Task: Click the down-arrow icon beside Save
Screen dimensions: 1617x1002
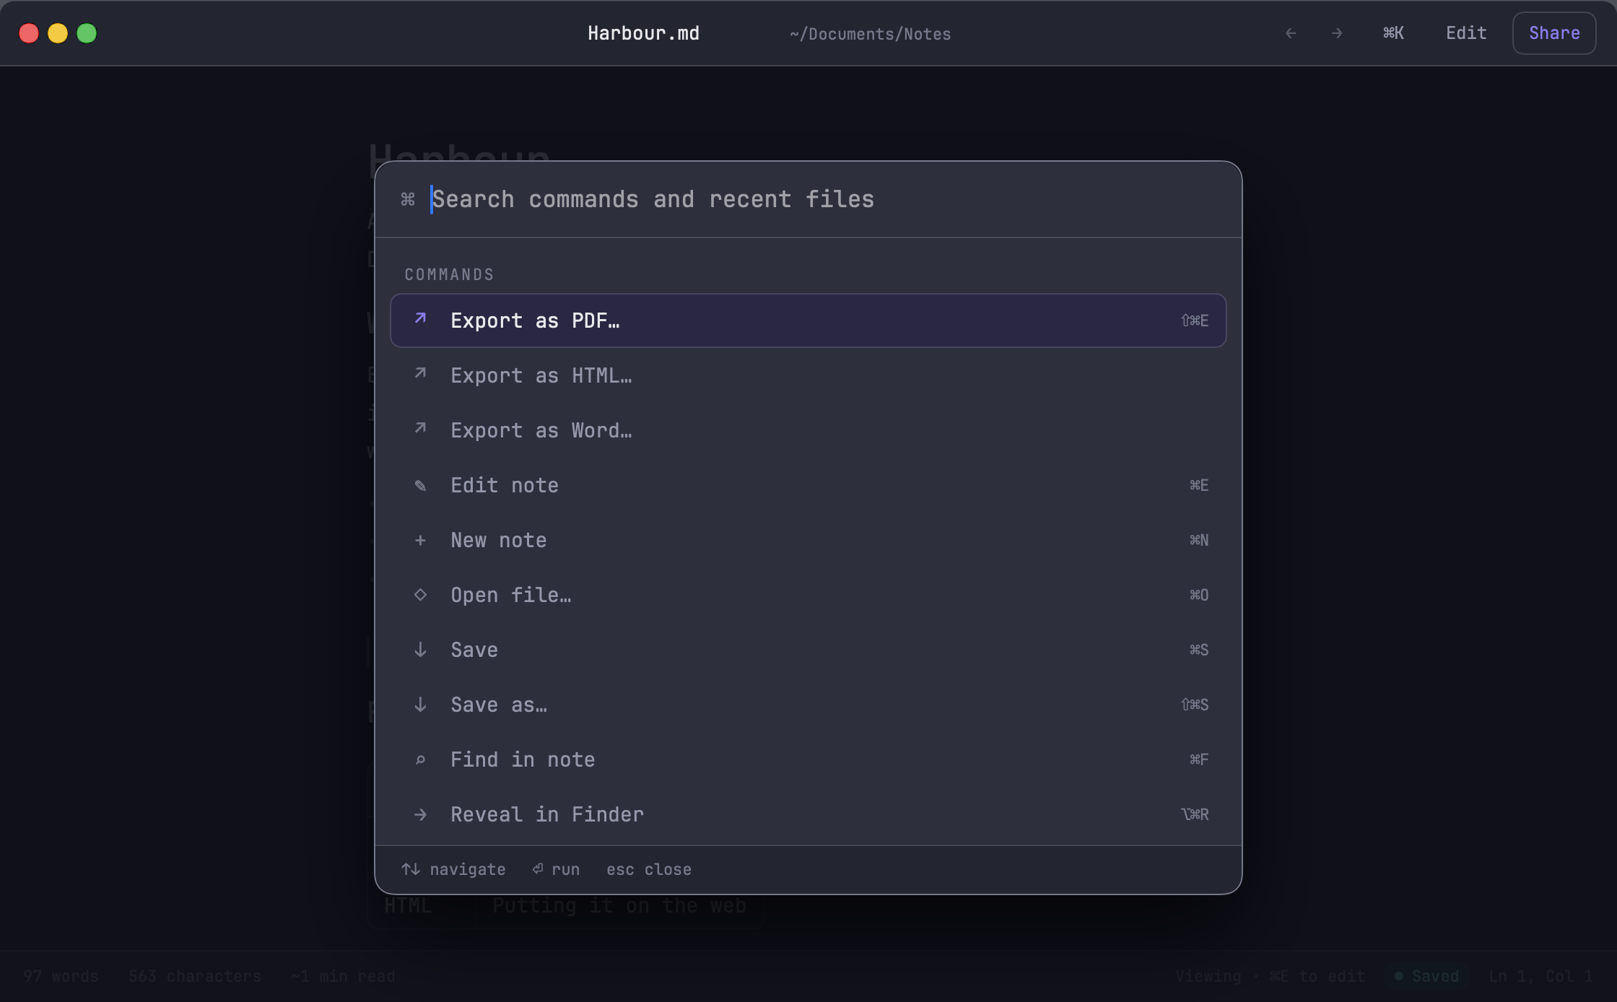Action: pos(420,650)
